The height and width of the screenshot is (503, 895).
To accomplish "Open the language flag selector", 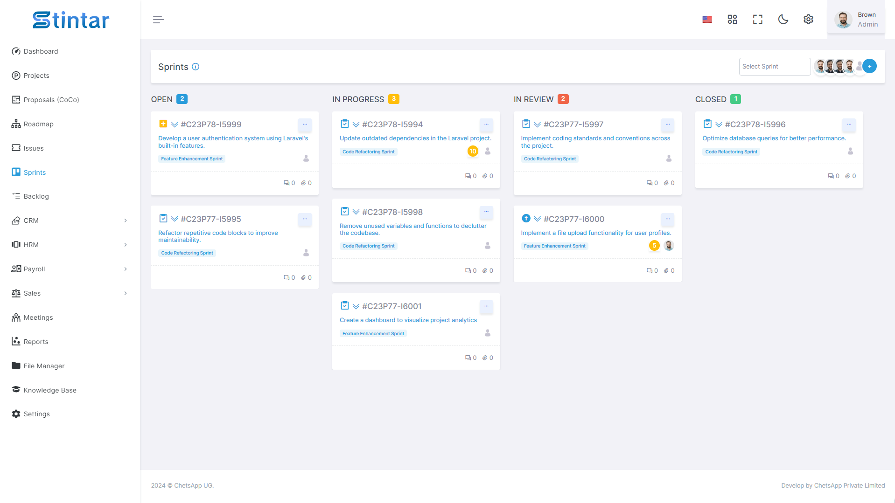I will (x=707, y=20).
